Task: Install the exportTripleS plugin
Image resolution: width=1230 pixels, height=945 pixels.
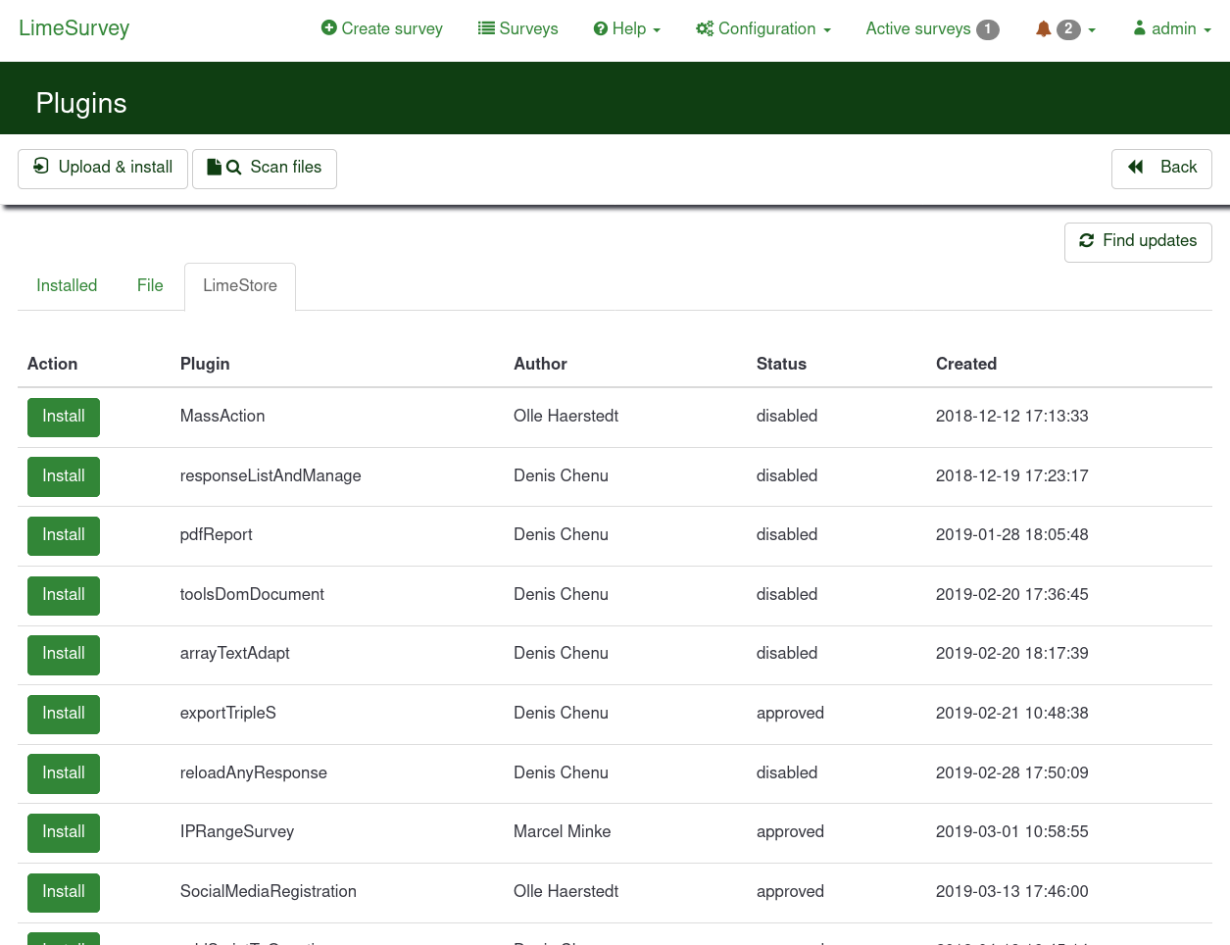Action: click(x=64, y=714)
